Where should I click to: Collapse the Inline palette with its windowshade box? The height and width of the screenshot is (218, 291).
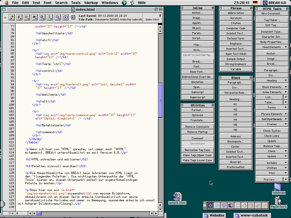coord(213,8)
